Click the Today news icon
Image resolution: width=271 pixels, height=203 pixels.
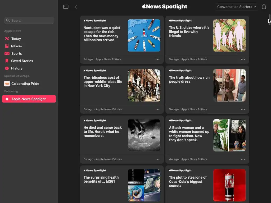(7, 39)
